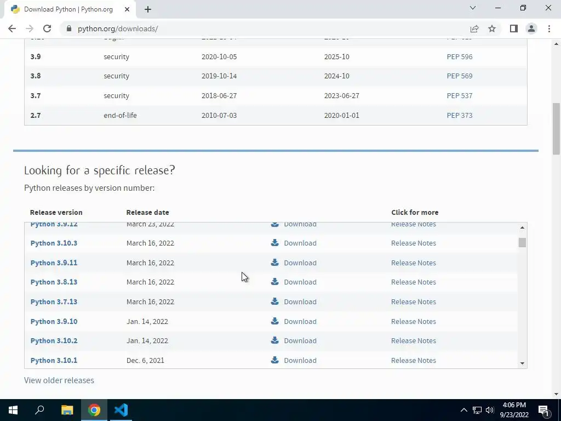Switch to Visual Studio Code on taskbar
Viewport: 561px width, 421px height.
[121, 410]
